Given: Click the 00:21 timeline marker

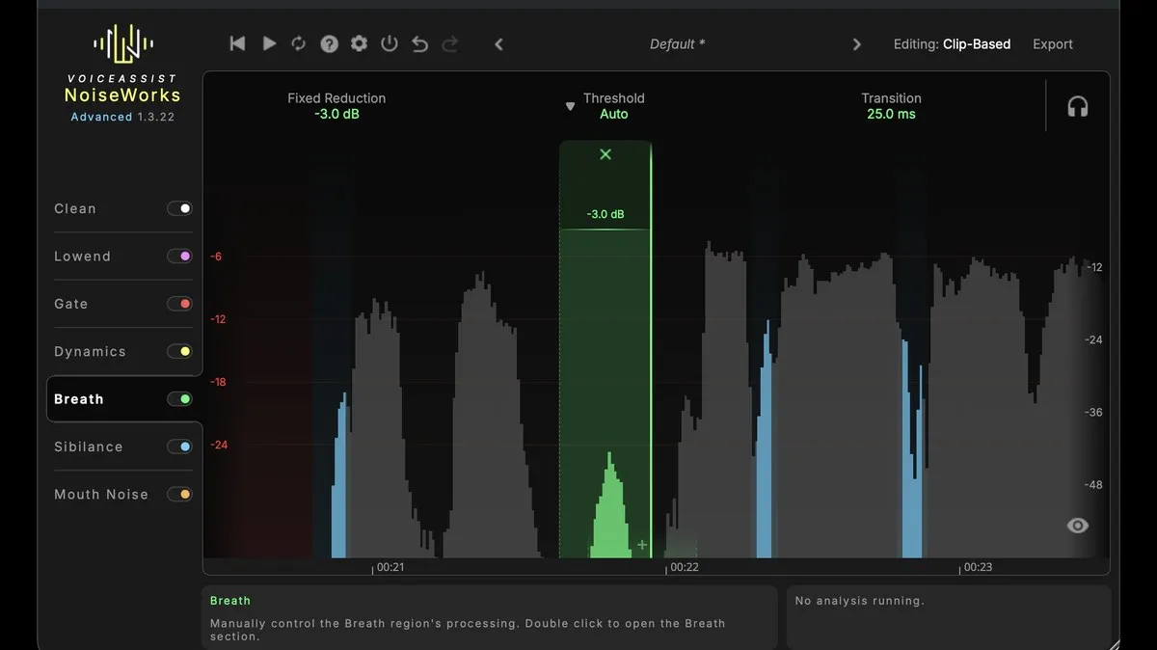Looking at the screenshot, I should (x=390, y=567).
